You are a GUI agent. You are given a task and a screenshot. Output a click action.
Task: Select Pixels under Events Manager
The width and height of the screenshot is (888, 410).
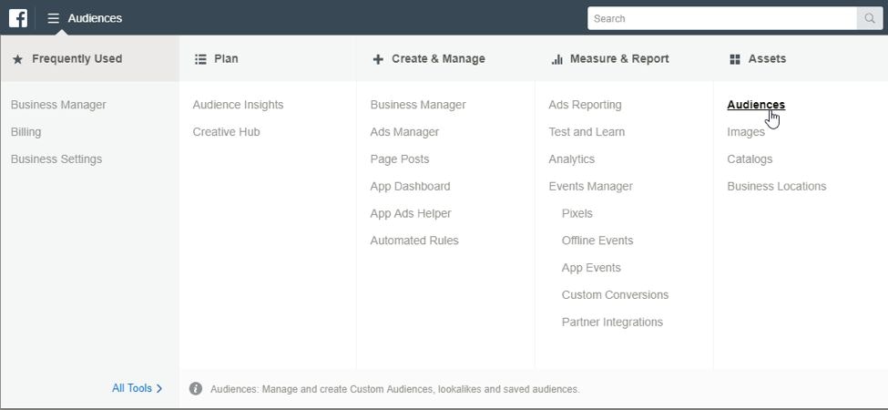[x=577, y=214]
